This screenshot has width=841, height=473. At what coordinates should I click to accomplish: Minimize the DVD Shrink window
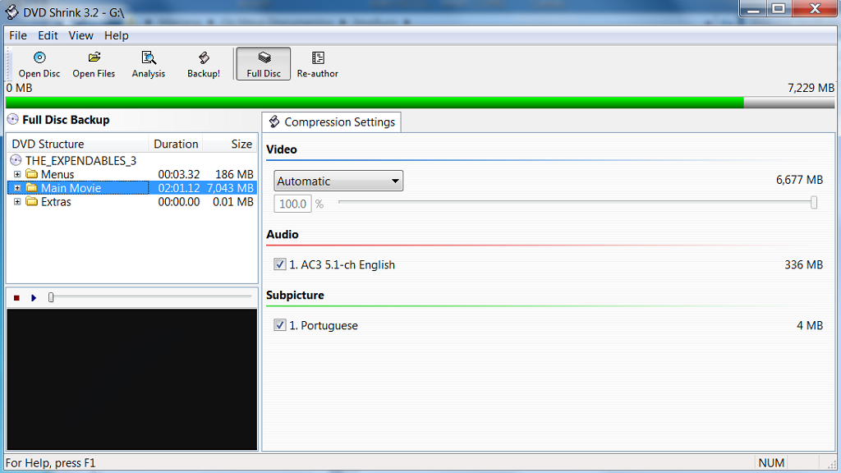(x=752, y=9)
